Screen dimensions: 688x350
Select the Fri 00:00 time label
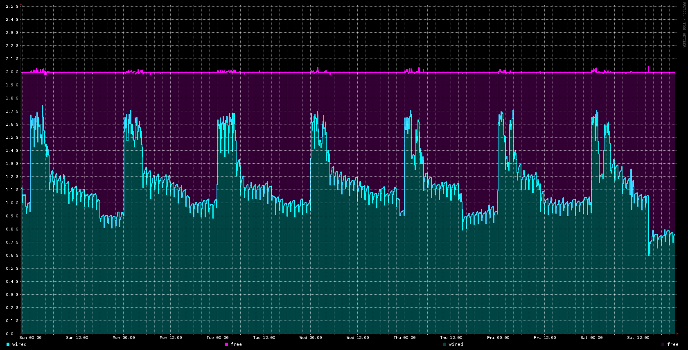498,338
